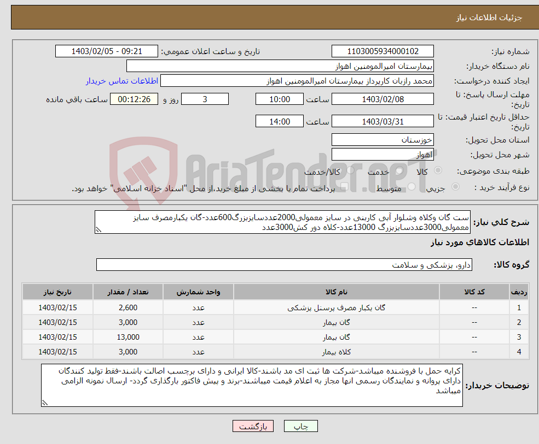Click the goods group field دارو، پزشکی و سلامت
This screenshot has width=539, height=444.
(285, 264)
